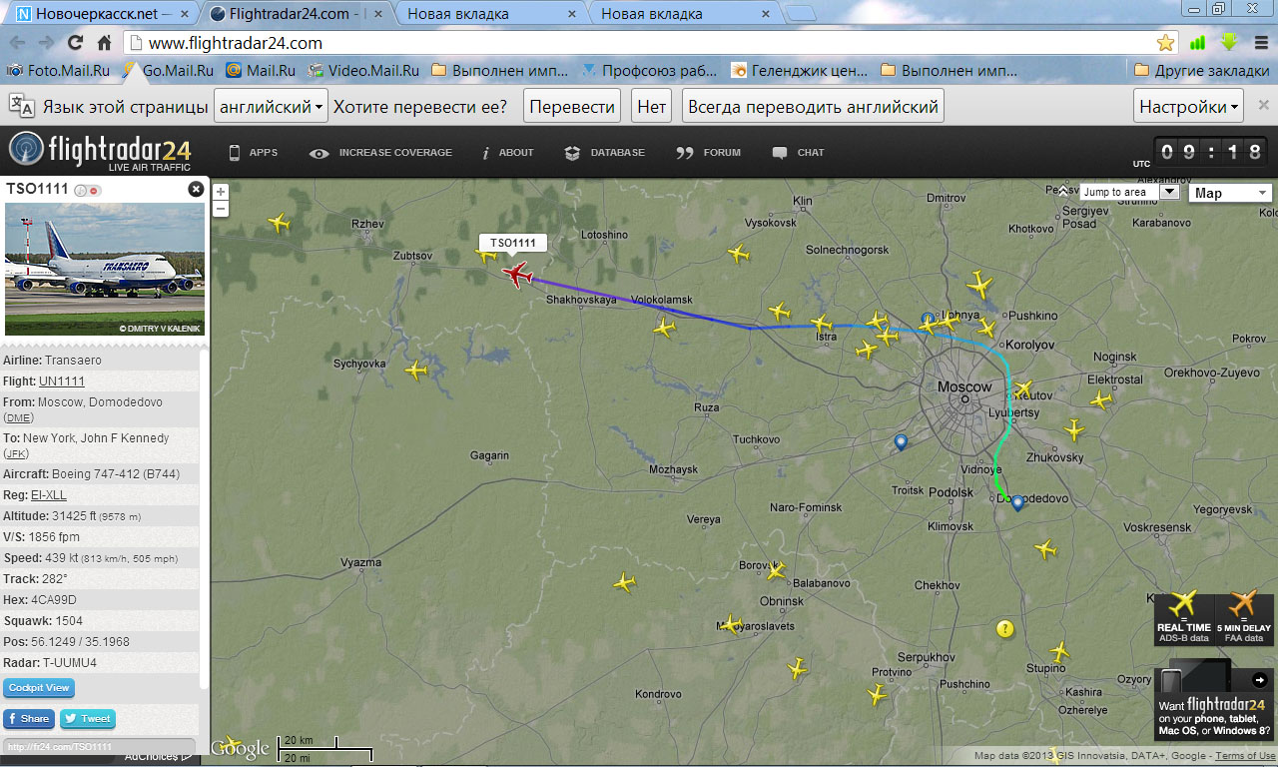The height and width of the screenshot is (767, 1278).
Task: Open the Cockpit View
Action: point(40,688)
